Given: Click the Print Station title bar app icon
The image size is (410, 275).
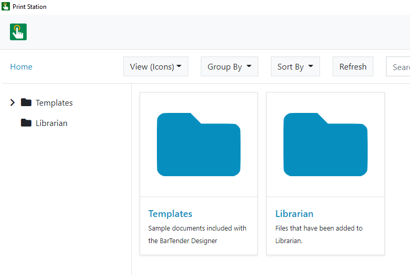Looking at the screenshot, I should [x=5, y=6].
